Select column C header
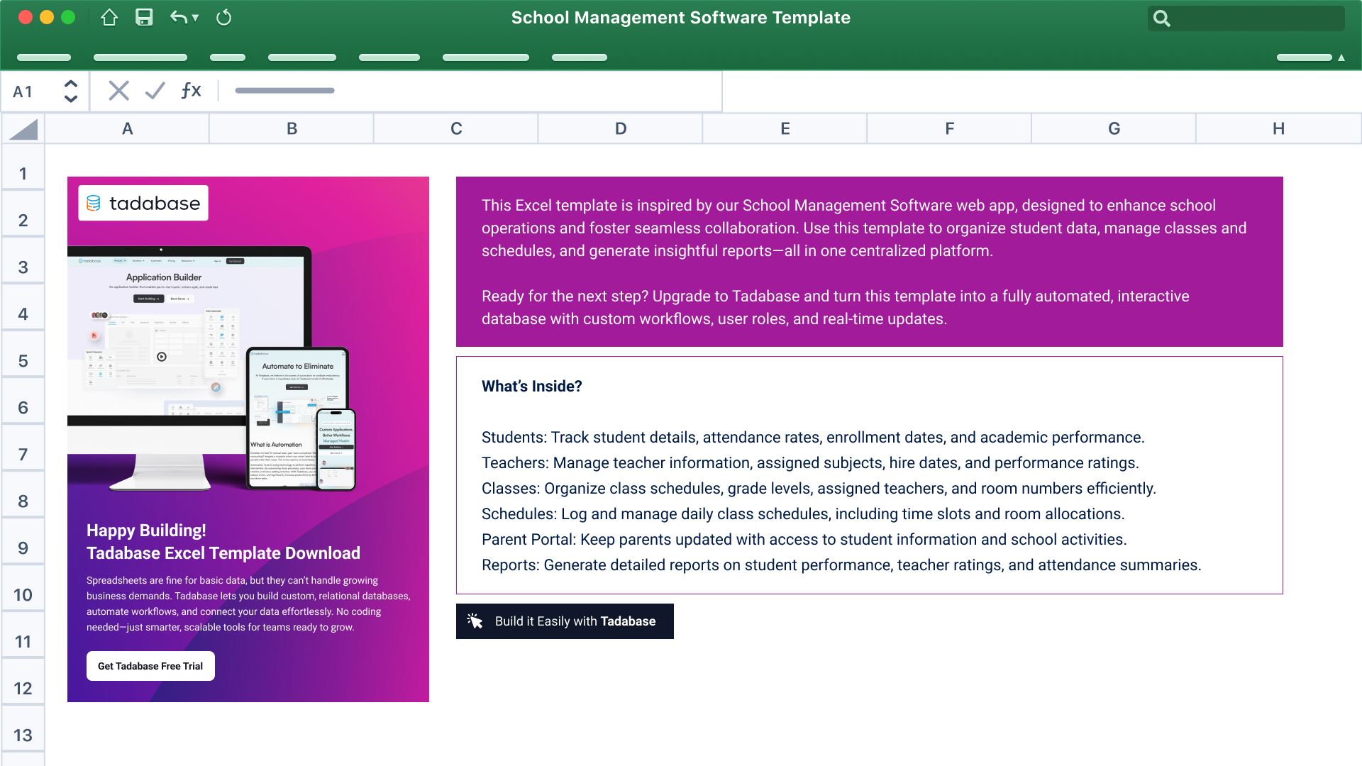1362x766 pixels. click(x=456, y=129)
